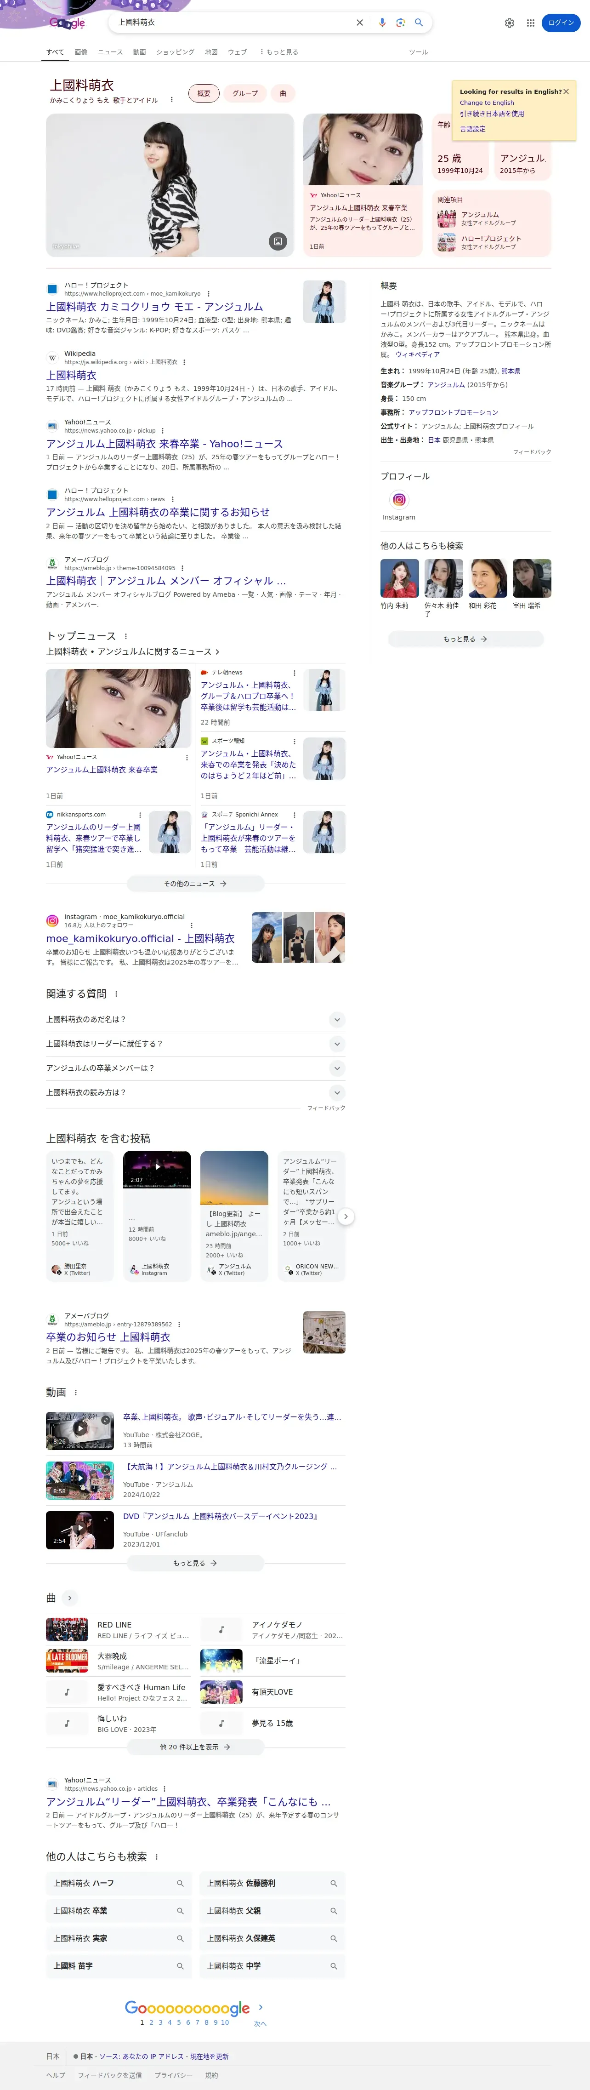Show more people with もっと見る button
The height and width of the screenshot is (2090, 590).
pyautogui.click(x=465, y=640)
